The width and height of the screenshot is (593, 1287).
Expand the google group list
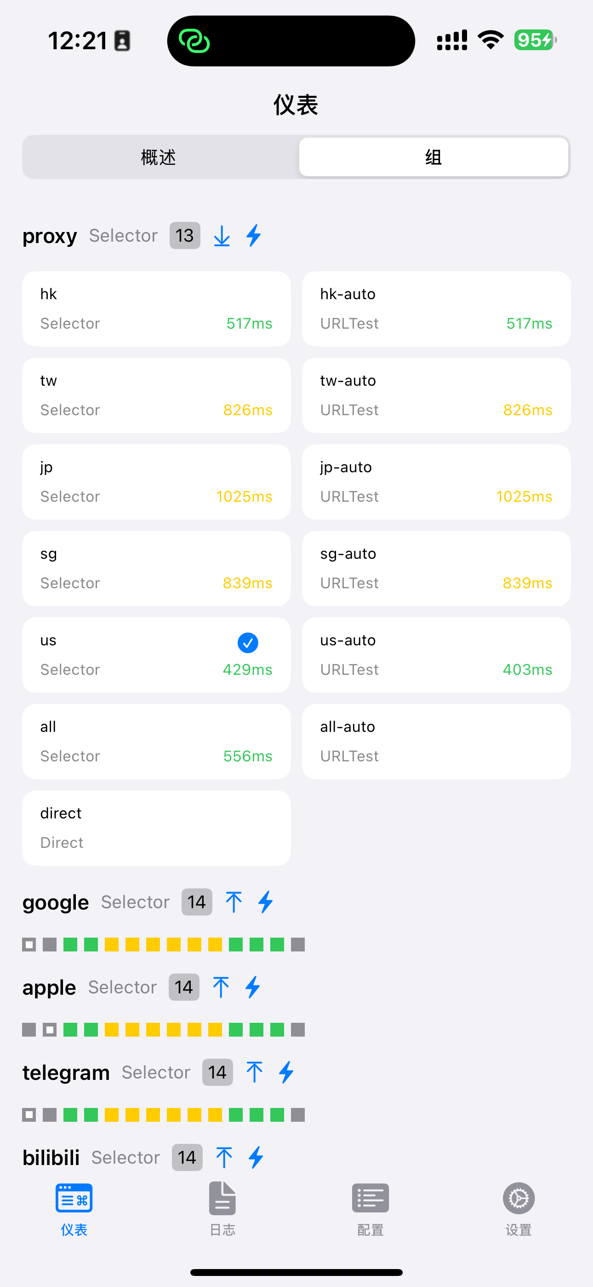click(x=234, y=902)
